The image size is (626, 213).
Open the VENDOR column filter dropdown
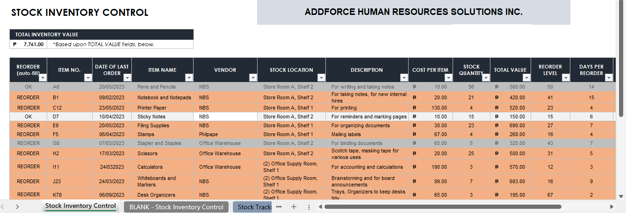253,78
